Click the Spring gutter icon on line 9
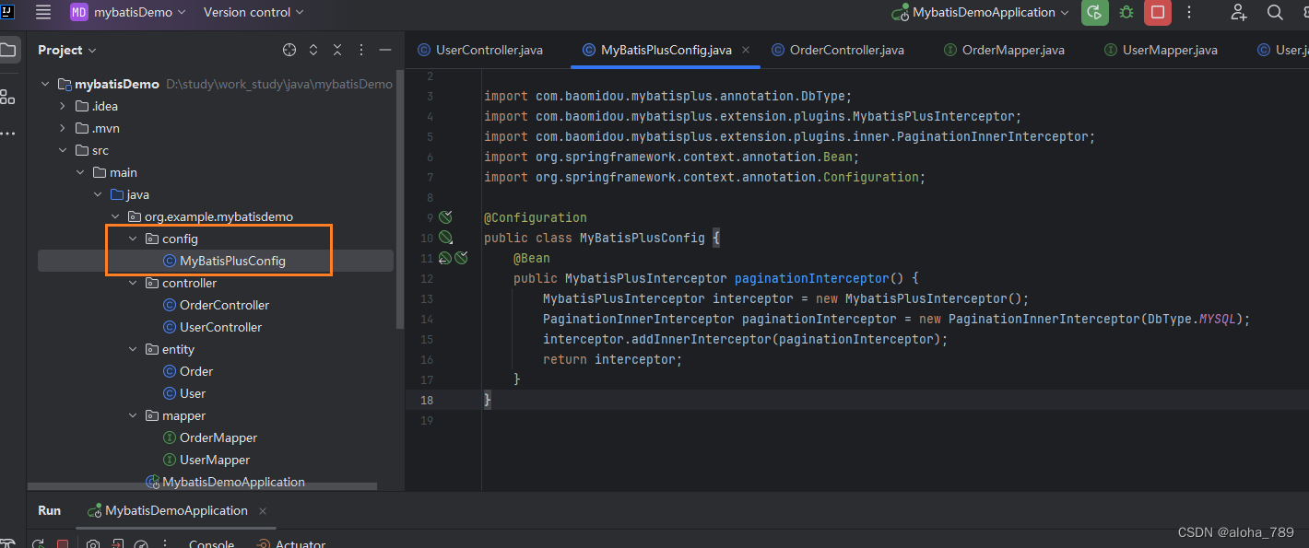 point(445,217)
